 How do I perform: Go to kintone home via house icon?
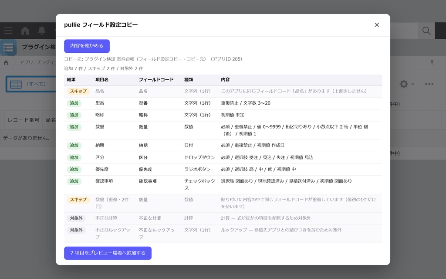pos(25,31)
